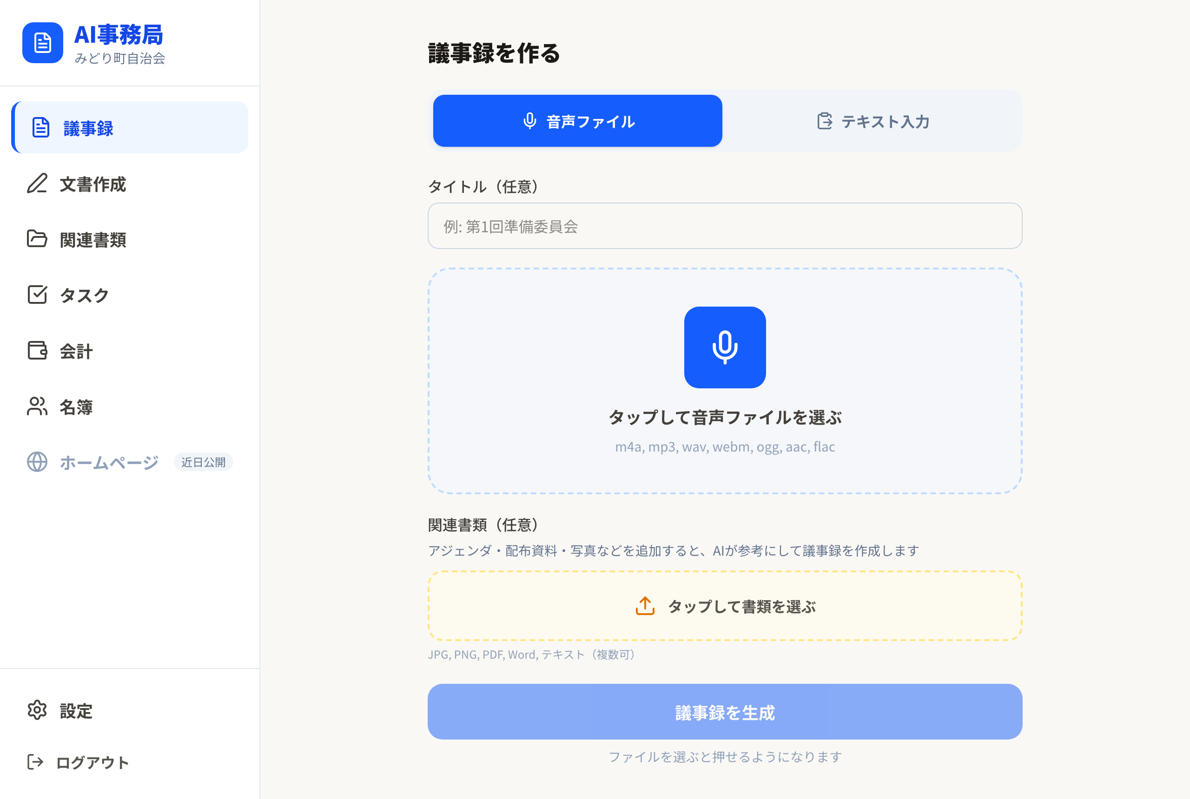Click the タスク checkbox icon
This screenshot has height=799, width=1190.
pyautogui.click(x=37, y=295)
